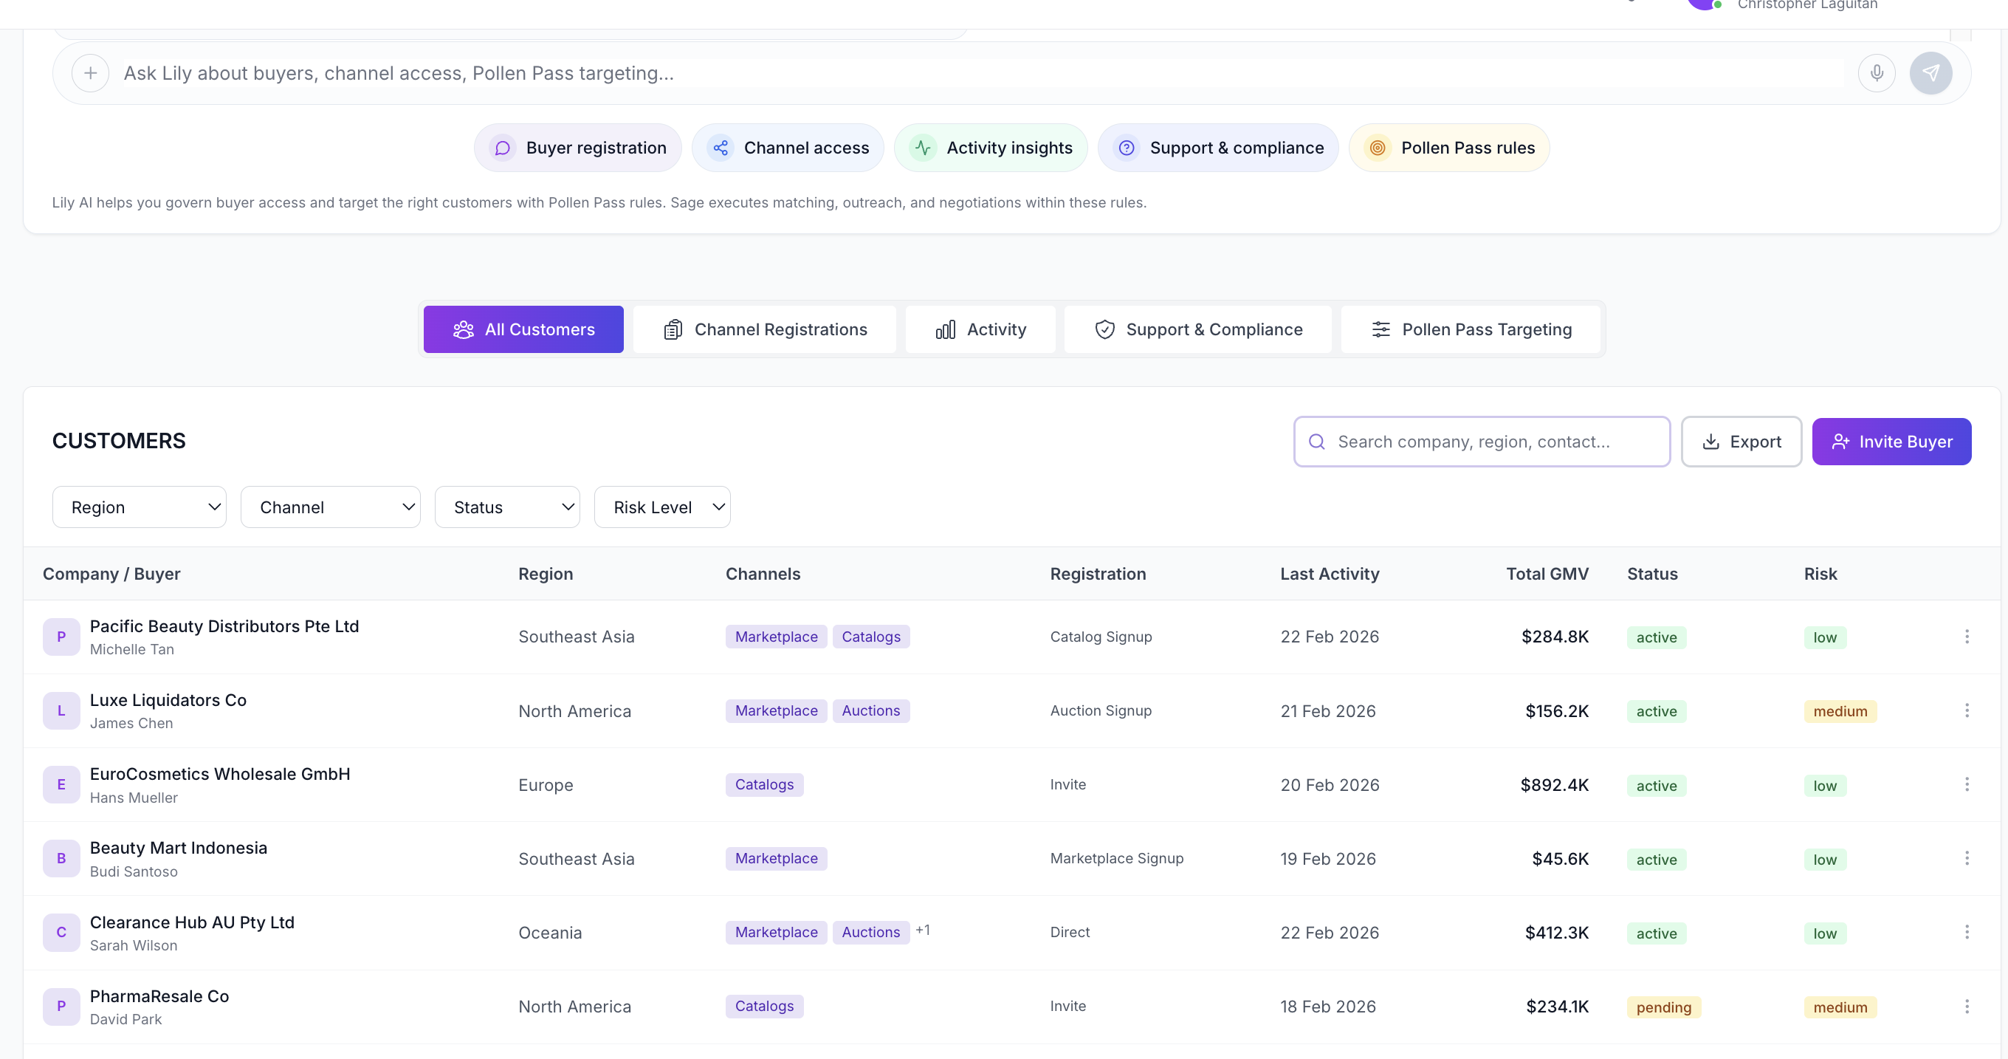The width and height of the screenshot is (2008, 1059).
Task: Click the $892.4K GMV value
Action: (1554, 784)
